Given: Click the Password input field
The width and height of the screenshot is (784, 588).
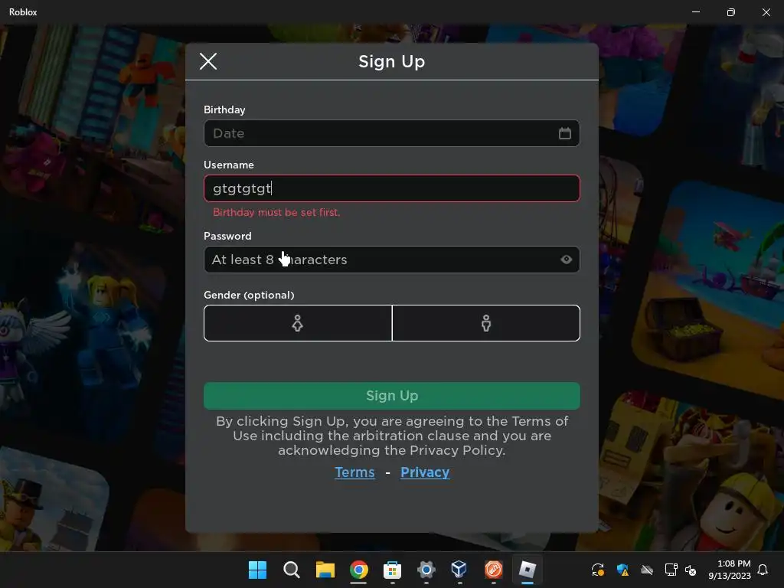Looking at the screenshot, I should 391,260.
